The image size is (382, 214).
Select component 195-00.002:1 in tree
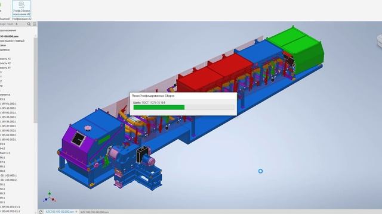click(x=8, y=131)
